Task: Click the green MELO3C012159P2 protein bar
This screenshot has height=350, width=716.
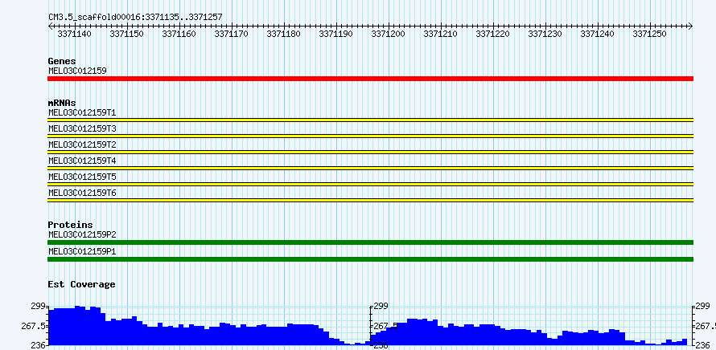Action: pyautogui.click(x=370, y=242)
